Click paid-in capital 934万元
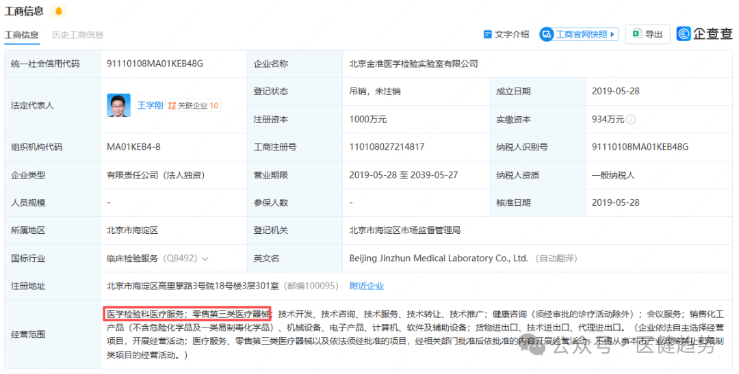 pyautogui.click(x=608, y=120)
